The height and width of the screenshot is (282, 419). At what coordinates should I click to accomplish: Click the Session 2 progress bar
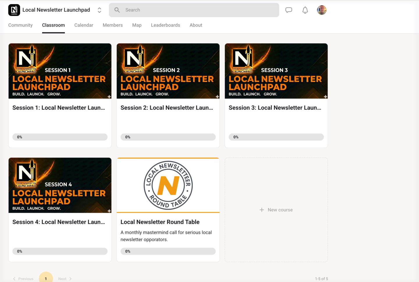[168, 137]
